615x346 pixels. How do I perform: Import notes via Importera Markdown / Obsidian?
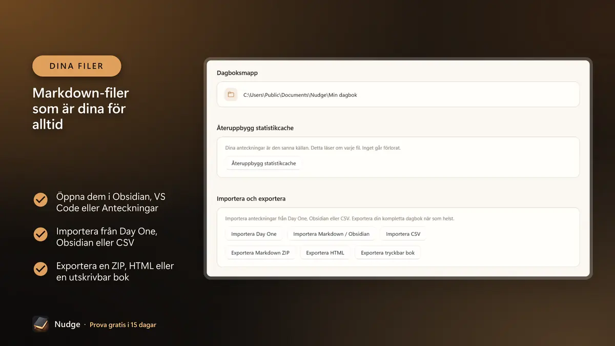331,234
